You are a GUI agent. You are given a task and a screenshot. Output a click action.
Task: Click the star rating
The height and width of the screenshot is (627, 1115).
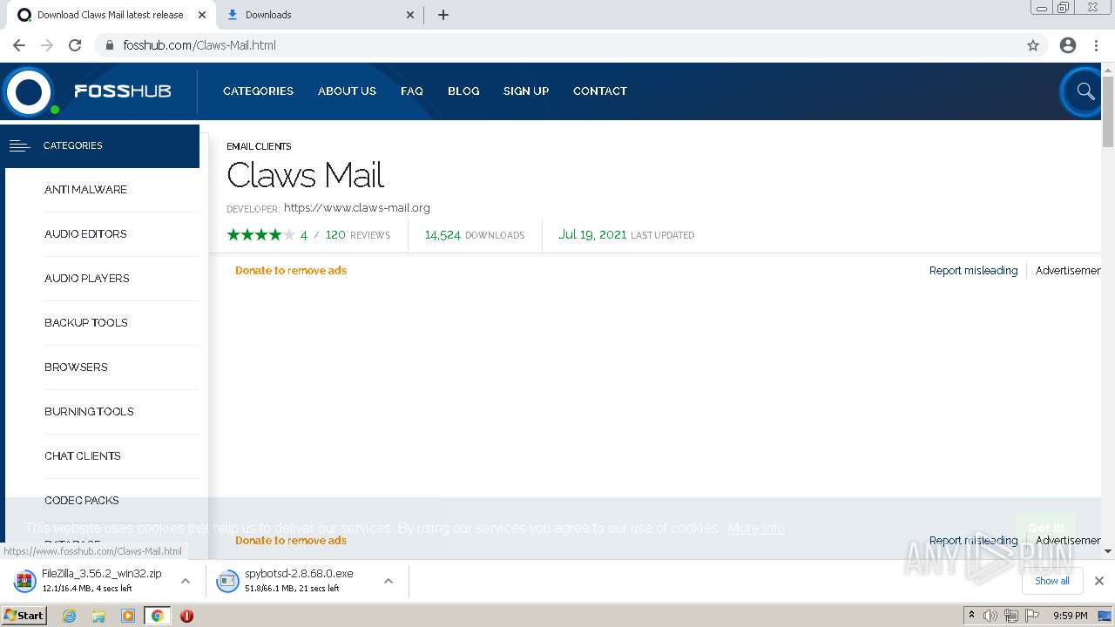pos(260,234)
